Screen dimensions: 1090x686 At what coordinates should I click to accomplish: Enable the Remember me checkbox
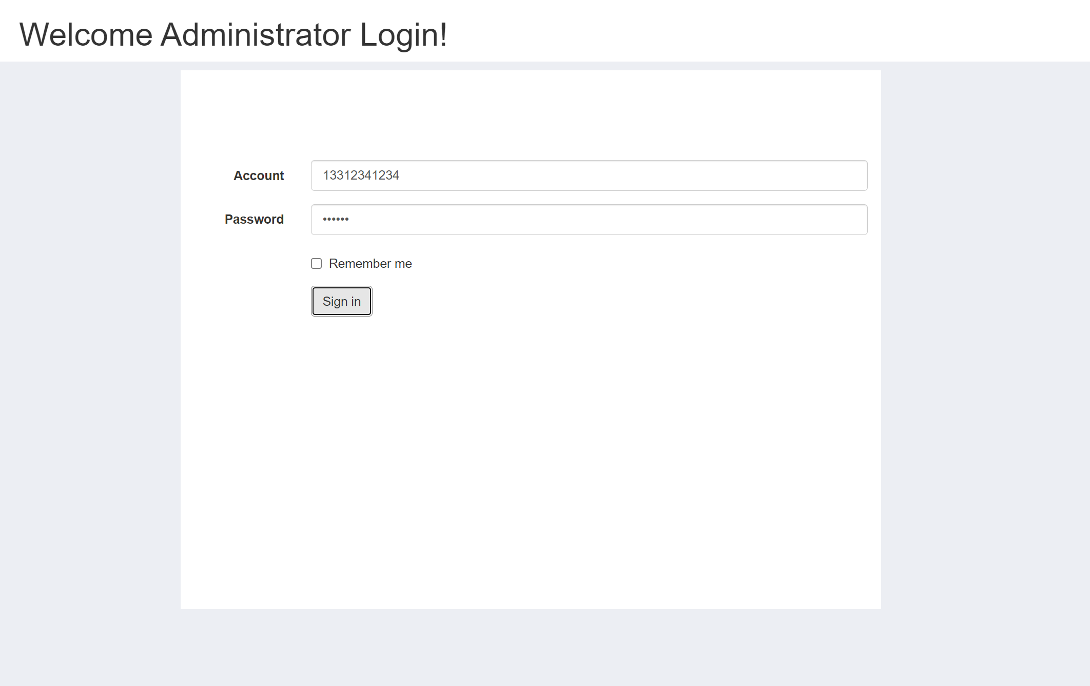pos(316,264)
